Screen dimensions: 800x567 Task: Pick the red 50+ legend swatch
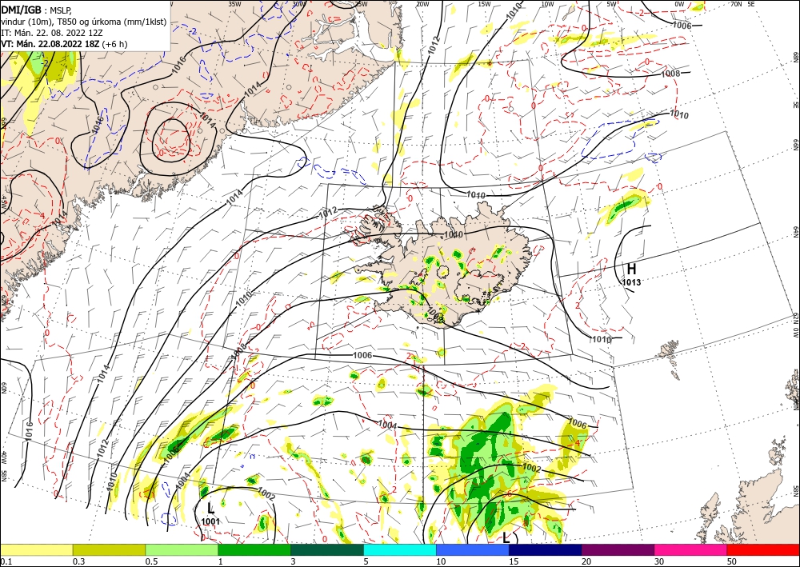[763, 549]
